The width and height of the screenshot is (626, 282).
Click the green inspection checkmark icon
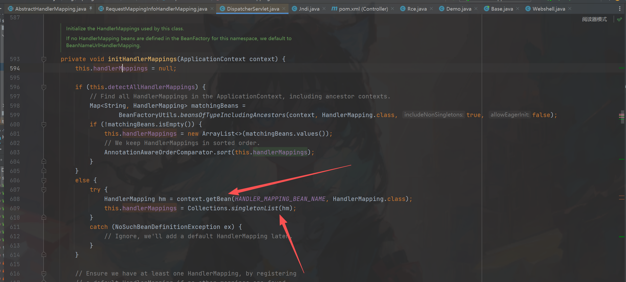point(620,19)
